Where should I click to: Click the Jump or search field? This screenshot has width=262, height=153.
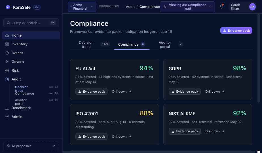click(x=31, y=23)
